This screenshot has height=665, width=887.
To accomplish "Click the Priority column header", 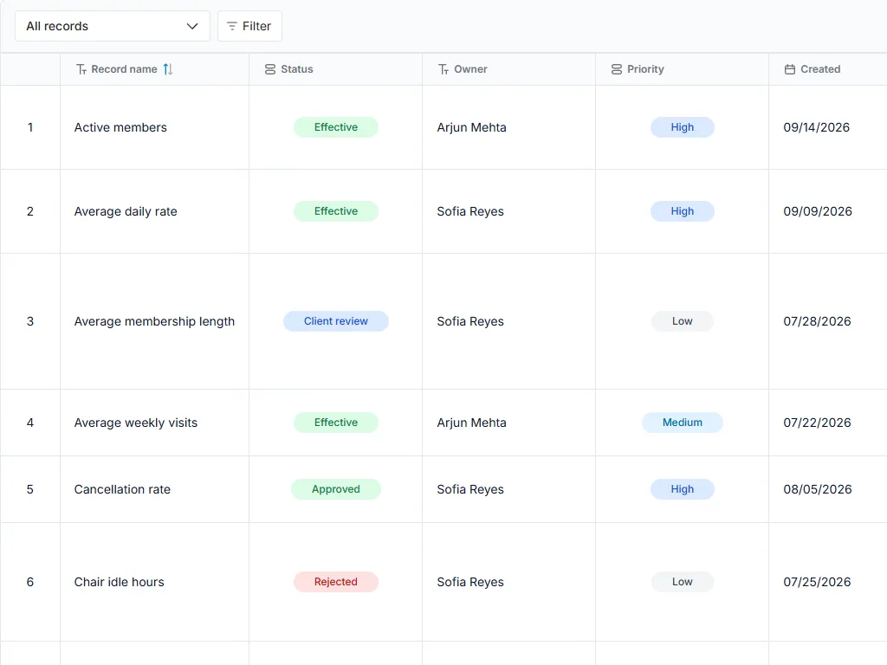I will click(682, 69).
